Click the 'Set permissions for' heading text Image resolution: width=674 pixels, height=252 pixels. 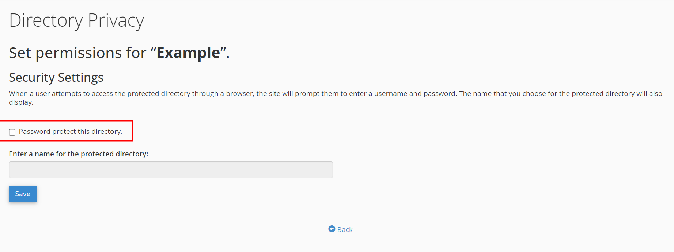click(x=77, y=53)
